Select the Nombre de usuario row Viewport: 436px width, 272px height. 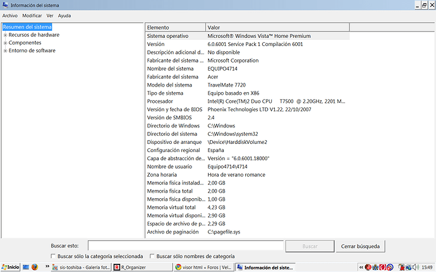click(248, 167)
